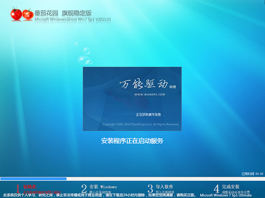Viewport: 265px width, 198px height.
Task: Click the step 2 number icon
Action: click(x=84, y=189)
